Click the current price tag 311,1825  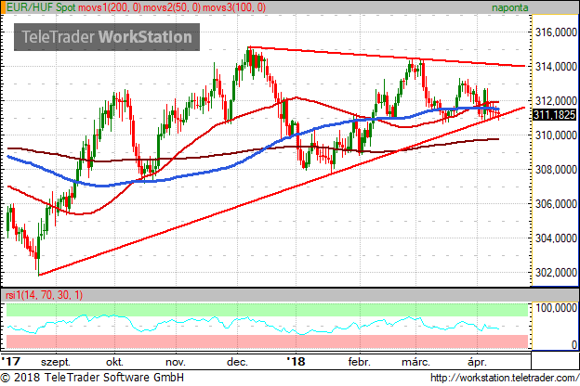click(555, 115)
